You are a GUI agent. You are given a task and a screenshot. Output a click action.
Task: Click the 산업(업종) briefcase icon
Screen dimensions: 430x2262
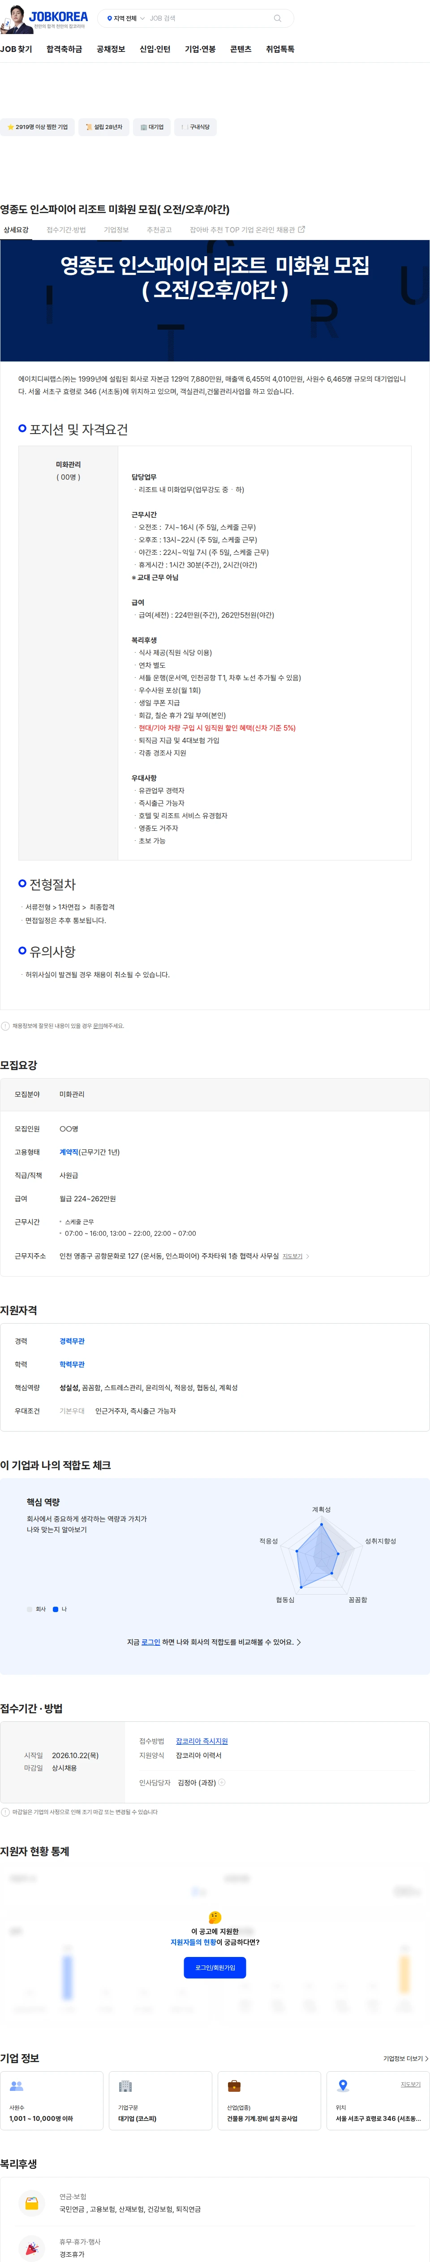coord(233,2086)
